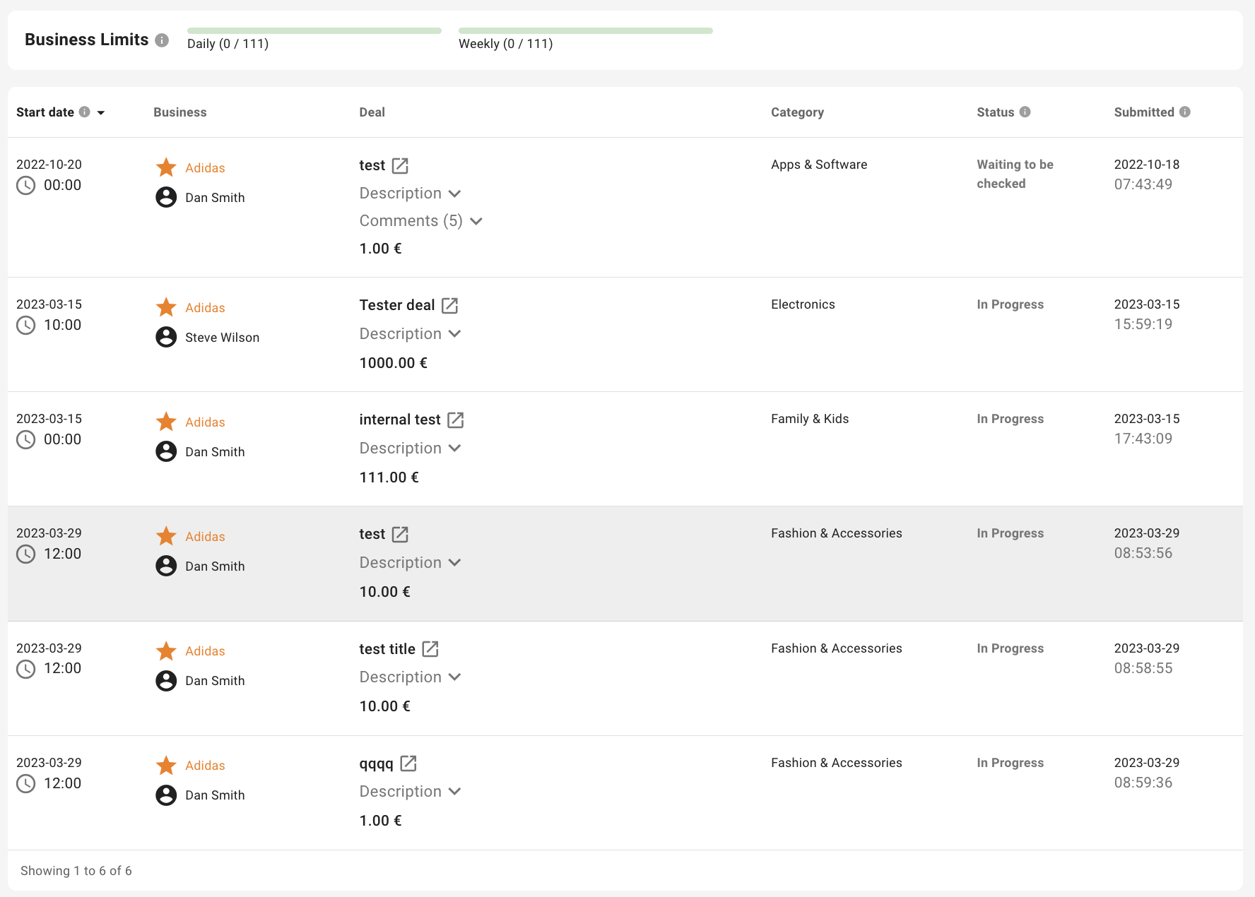Expand Comments (5) on the first deal

(x=420, y=221)
